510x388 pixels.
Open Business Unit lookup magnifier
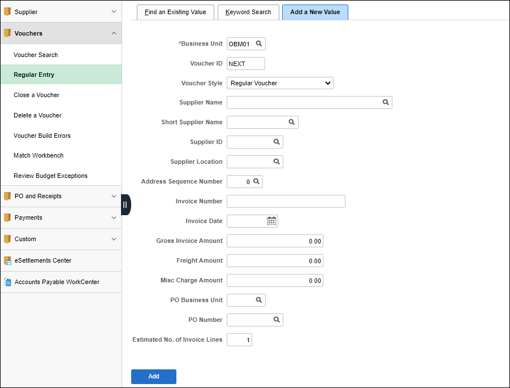(x=259, y=43)
